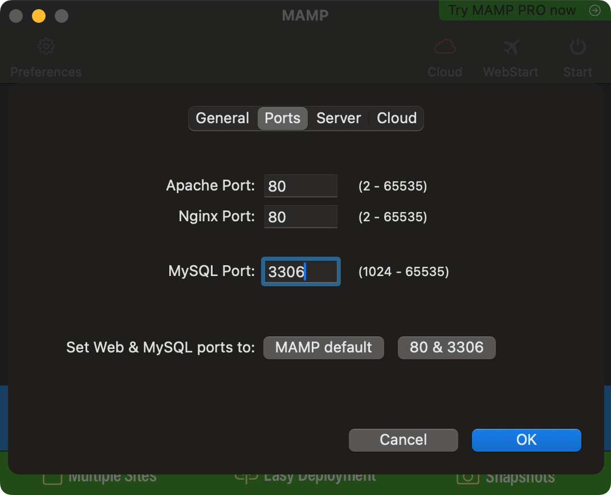Open the Cloud toolbar icon
Screen dimensions: 611x495
point(445,47)
